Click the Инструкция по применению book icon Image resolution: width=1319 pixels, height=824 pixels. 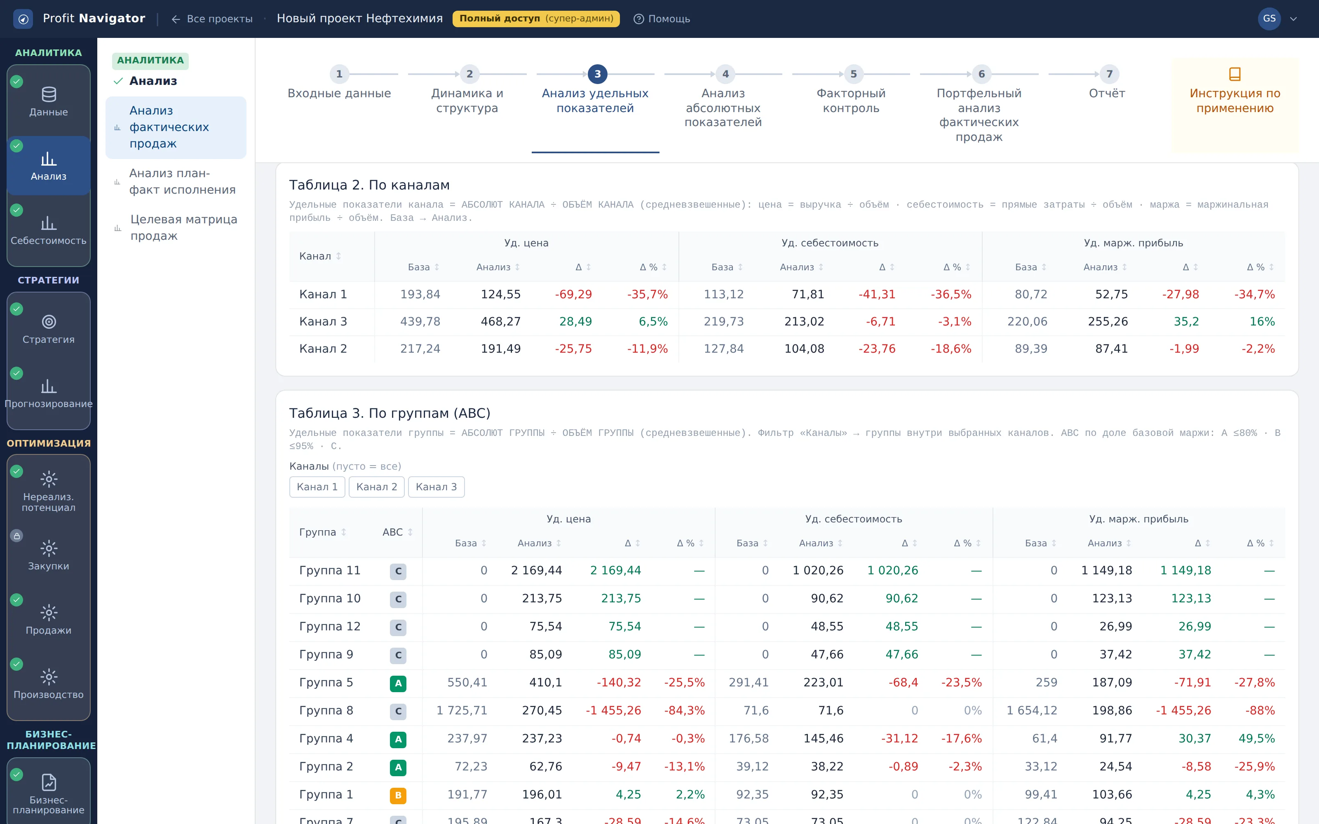pos(1235,74)
